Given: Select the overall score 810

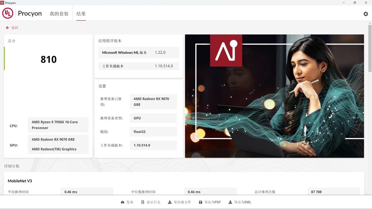Looking at the screenshot, I should pos(49,59).
